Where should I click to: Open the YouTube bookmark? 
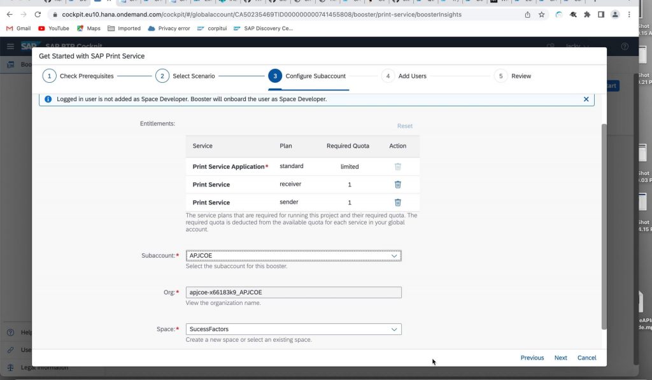(x=53, y=28)
